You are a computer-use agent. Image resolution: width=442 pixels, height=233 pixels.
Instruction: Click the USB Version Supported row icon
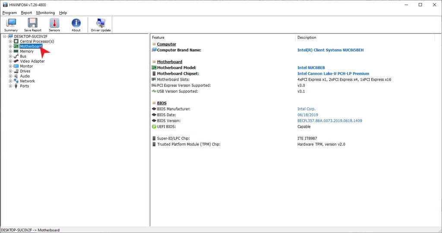[x=154, y=91]
